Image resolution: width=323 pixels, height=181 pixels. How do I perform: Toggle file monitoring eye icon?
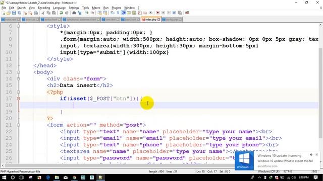click(x=151, y=13)
